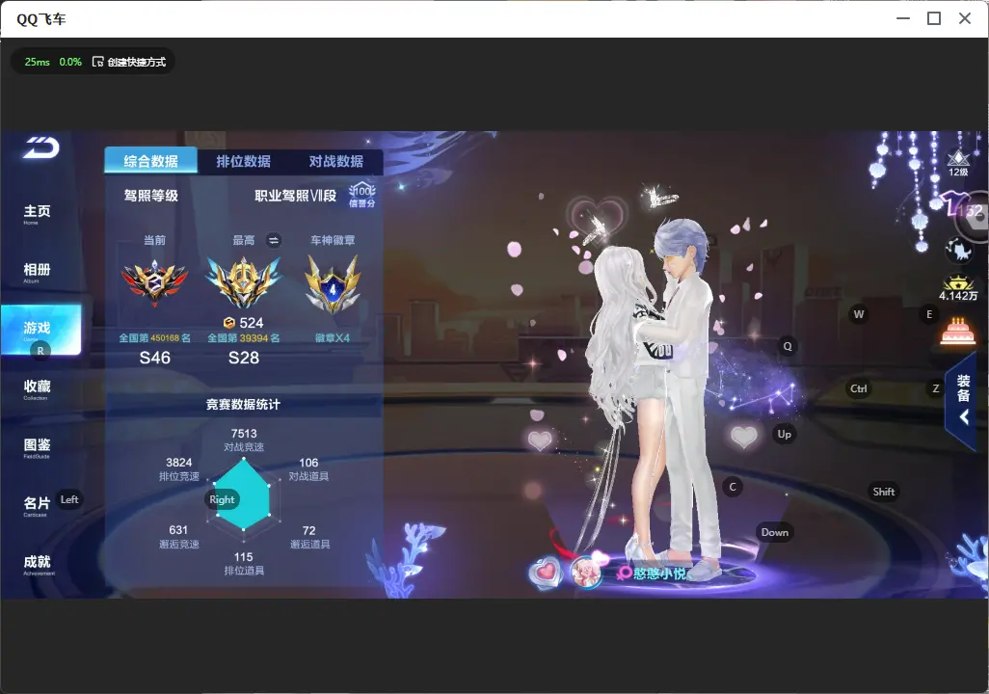Screen dimensions: 989x694
Task: Click the round pet icon below the T-shirt icon
Action: click(x=959, y=251)
